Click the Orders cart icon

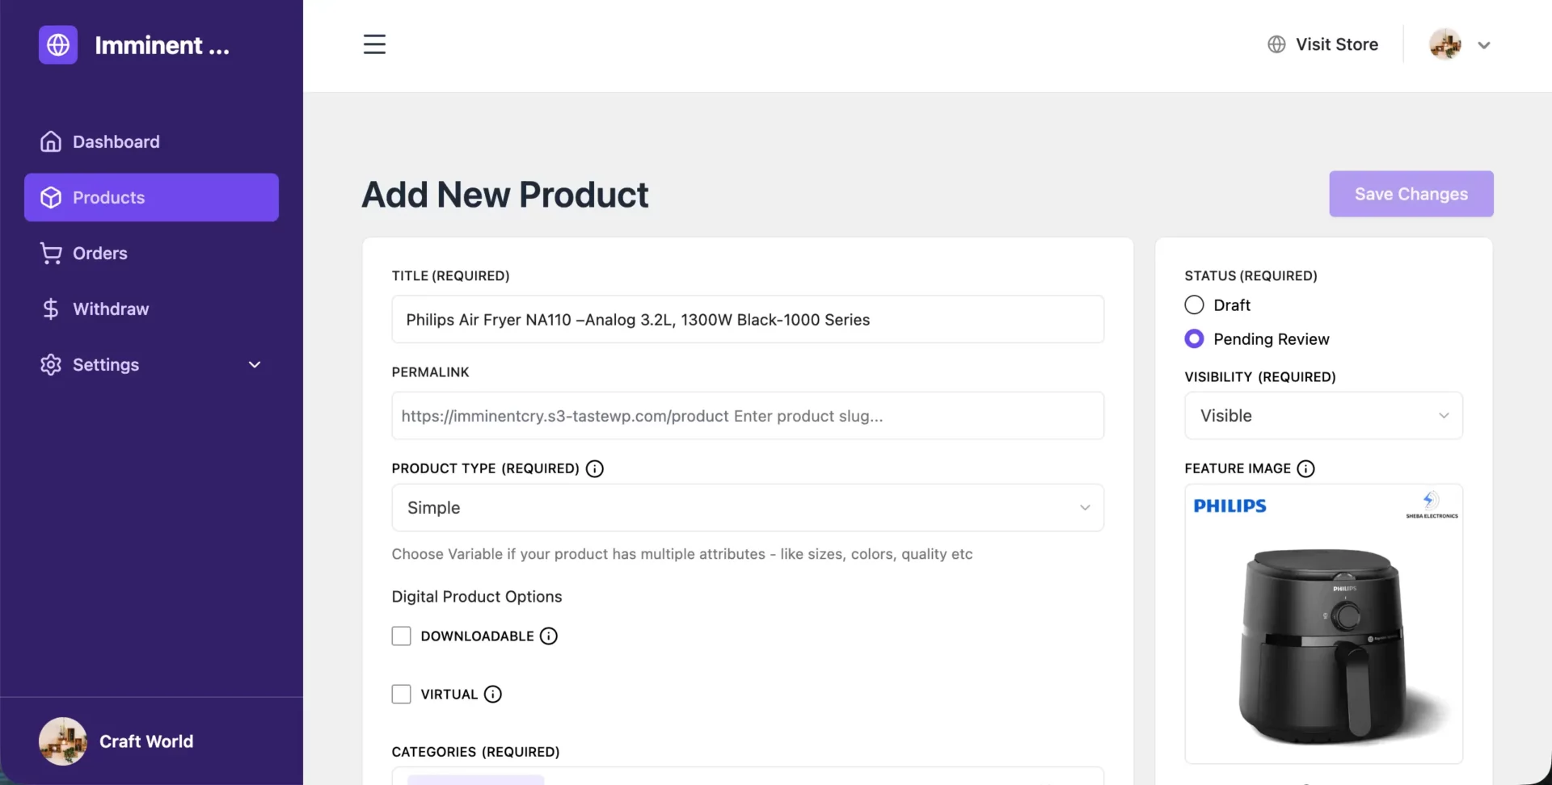point(51,253)
